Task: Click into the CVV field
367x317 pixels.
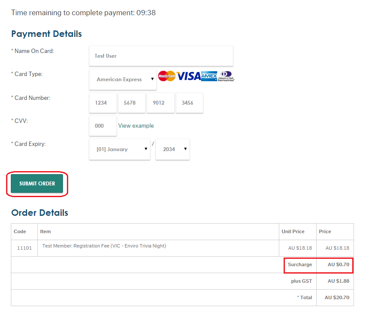Action: point(102,126)
